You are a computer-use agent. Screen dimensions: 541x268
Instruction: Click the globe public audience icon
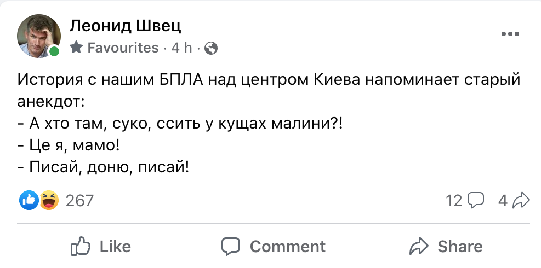coord(211,49)
